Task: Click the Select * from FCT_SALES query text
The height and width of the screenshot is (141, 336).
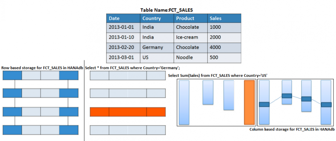Action: click(135, 68)
